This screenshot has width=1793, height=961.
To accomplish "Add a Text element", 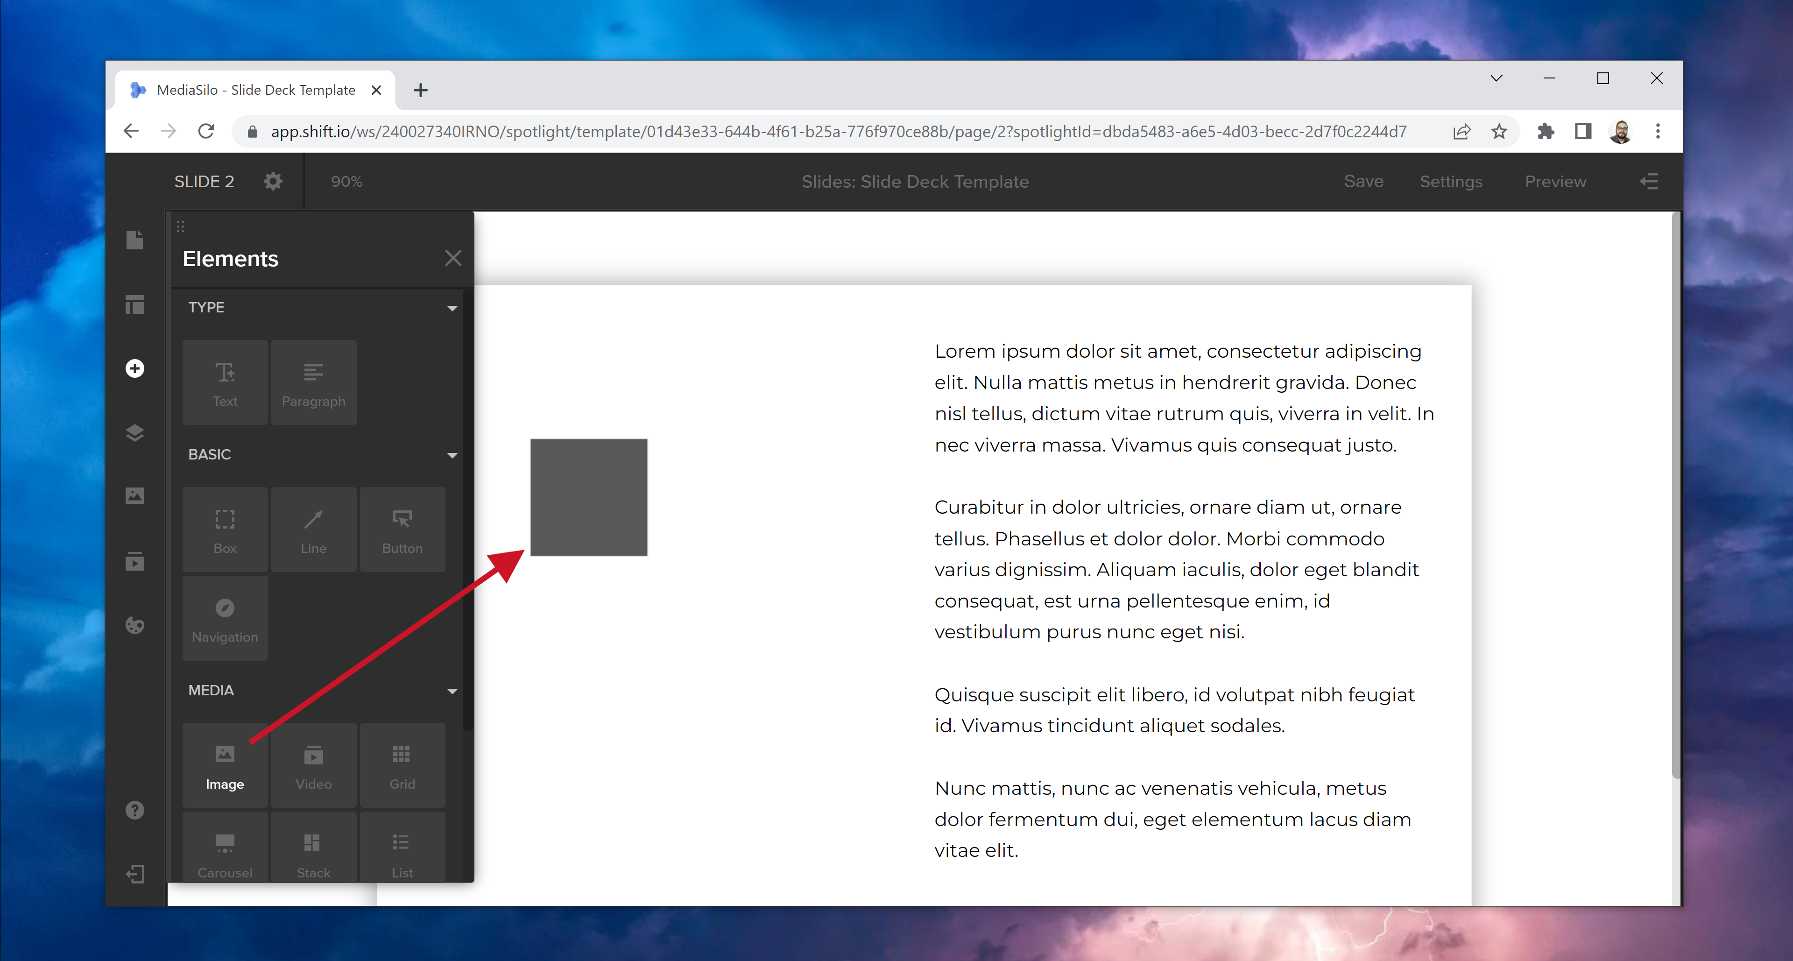I will 225,383.
